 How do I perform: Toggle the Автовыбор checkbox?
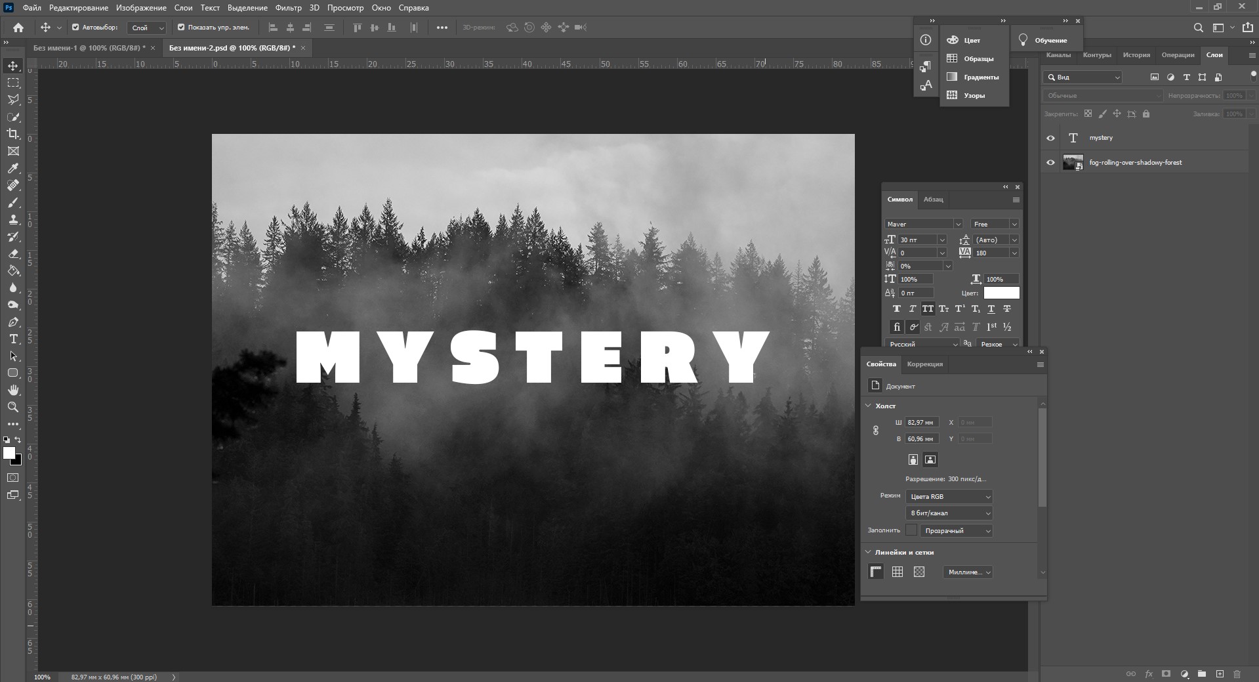tap(75, 28)
